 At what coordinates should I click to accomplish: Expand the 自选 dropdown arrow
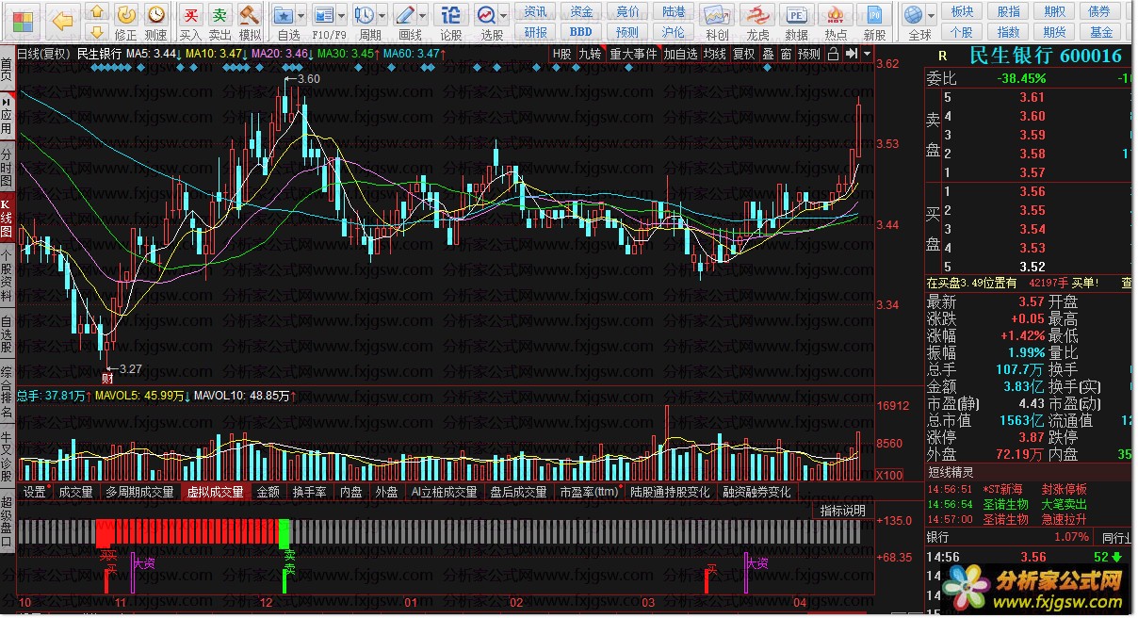coord(301,16)
